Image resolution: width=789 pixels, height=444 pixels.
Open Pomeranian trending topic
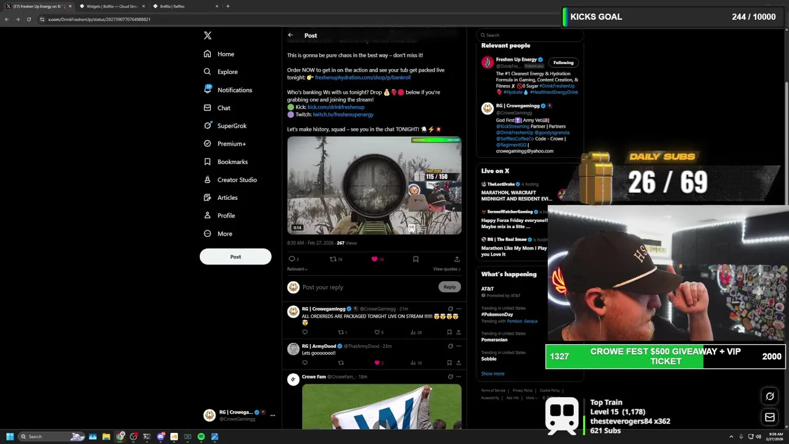point(494,340)
